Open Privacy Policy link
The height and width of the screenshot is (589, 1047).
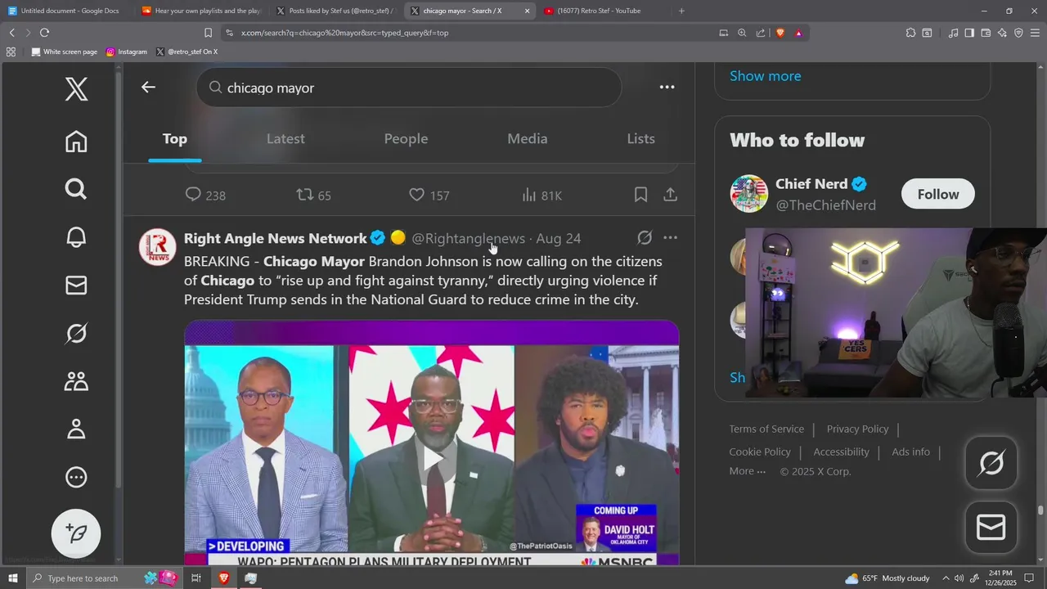point(857,429)
